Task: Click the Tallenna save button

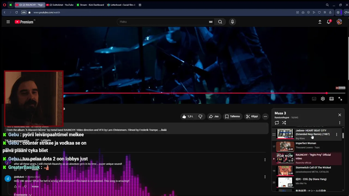Action: [x=232, y=117]
